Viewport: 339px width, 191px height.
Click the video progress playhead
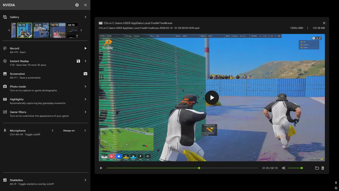tap(199, 168)
